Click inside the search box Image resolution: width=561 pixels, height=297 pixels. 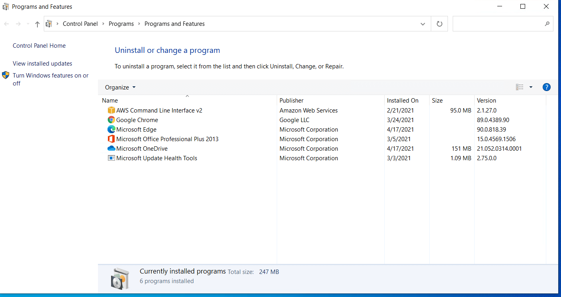pyautogui.click(x=498, y=23)
